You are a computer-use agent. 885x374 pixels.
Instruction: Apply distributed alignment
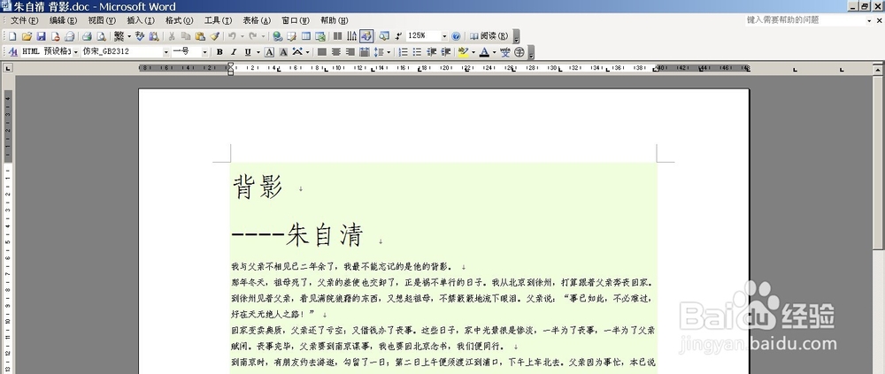click(365, 52)
